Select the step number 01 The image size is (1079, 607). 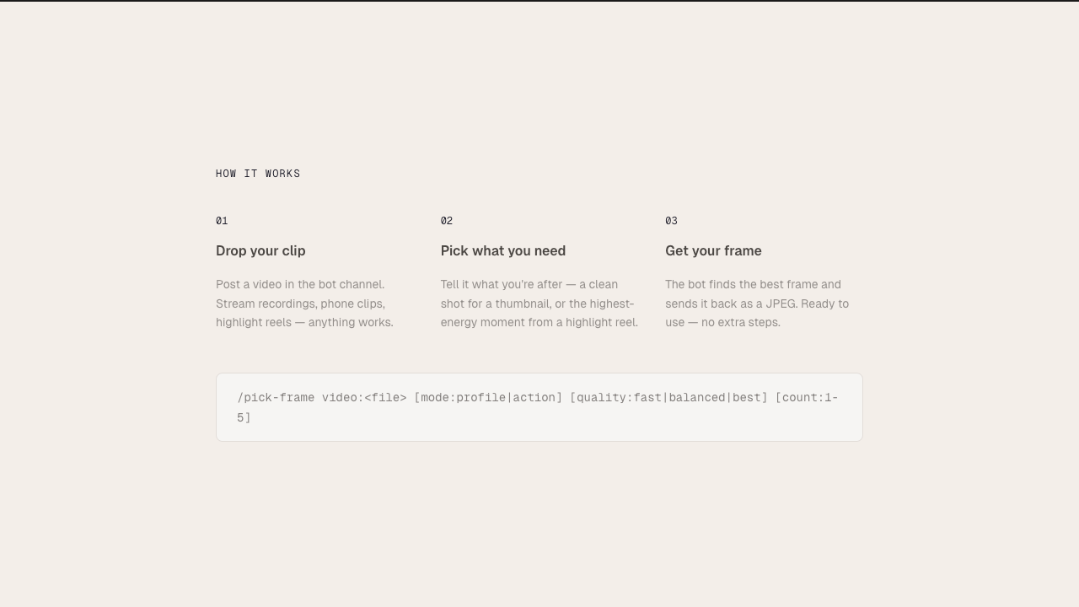[222, 221]
